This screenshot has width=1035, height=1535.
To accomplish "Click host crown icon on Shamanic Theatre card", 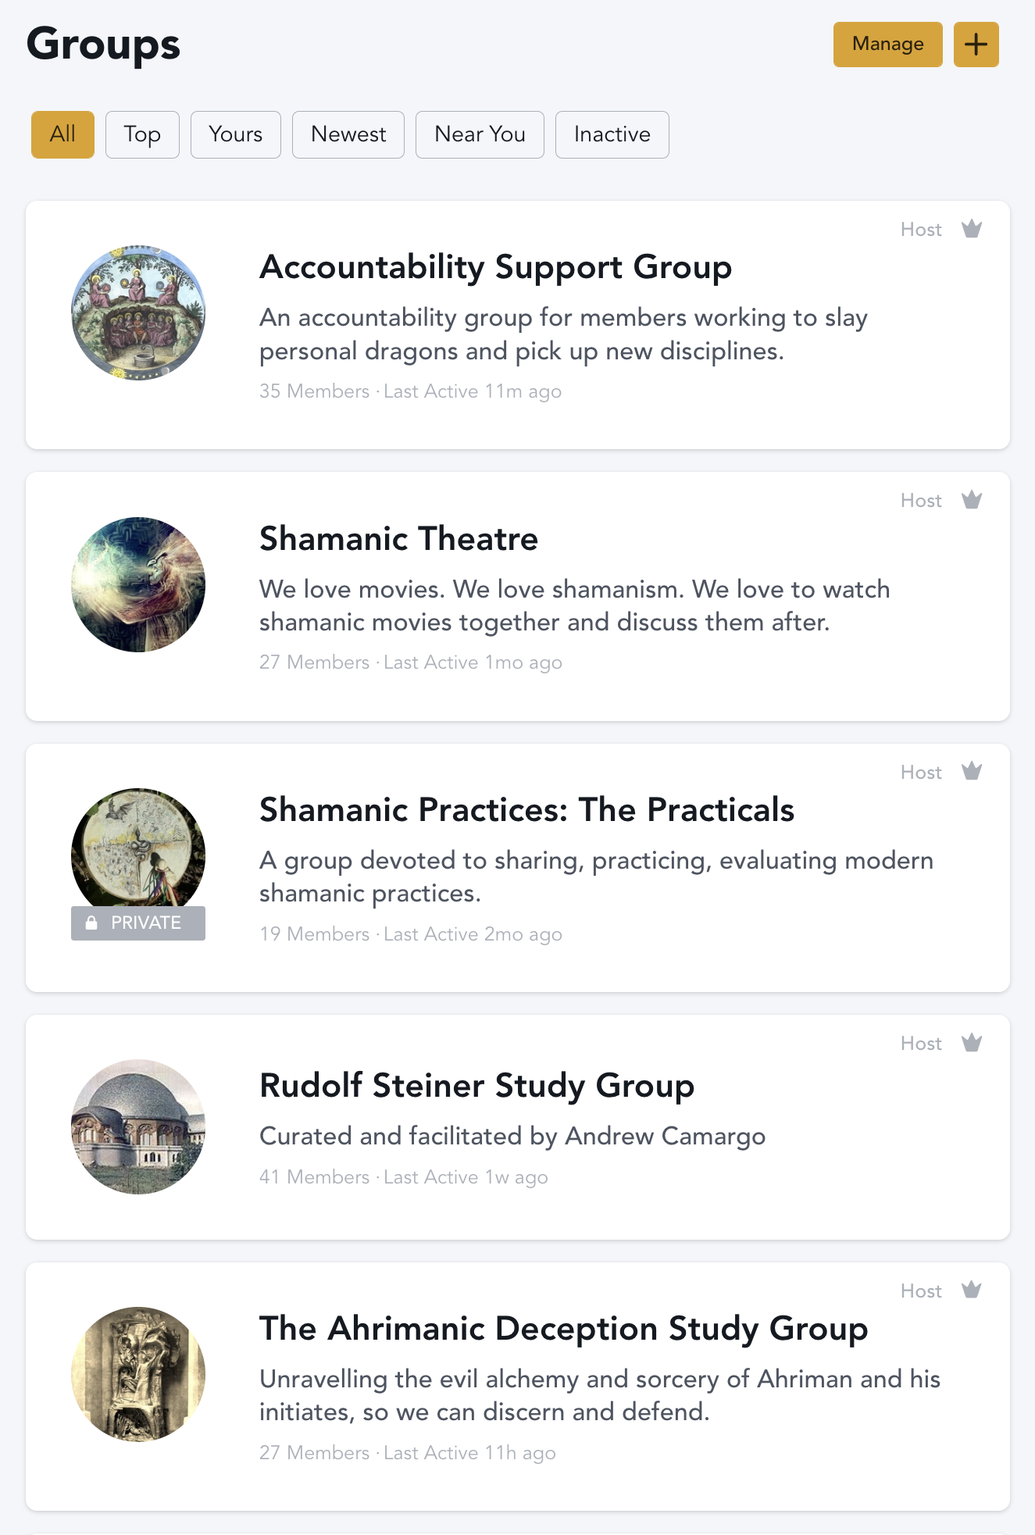I will 971,500.
